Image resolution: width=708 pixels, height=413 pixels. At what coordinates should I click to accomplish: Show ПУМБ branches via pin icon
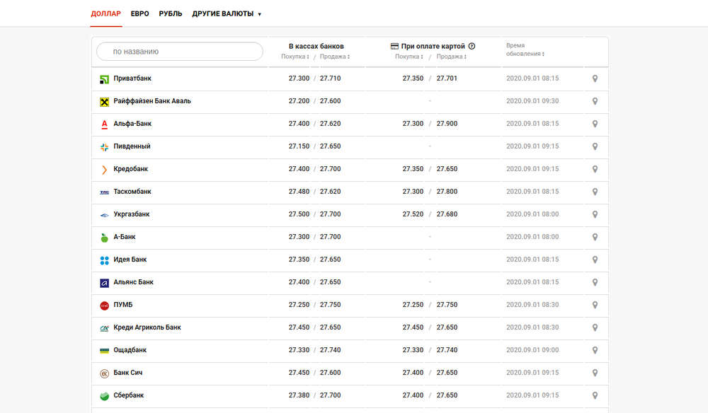595,305
